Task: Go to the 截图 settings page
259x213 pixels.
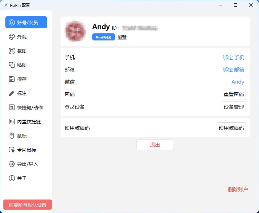Action: [26, 51]
